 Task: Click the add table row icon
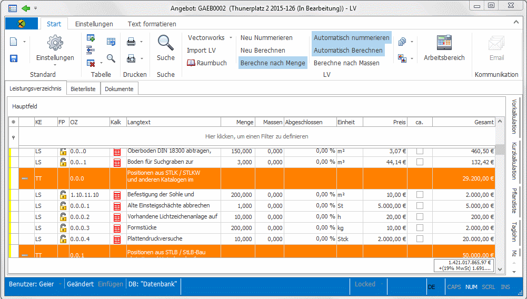[91, 38]
